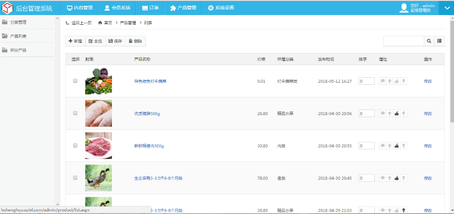Toggle comment icon for 新鲜精瘦肉500g
The width and height of the screenshot is (454, 214).
382,146
